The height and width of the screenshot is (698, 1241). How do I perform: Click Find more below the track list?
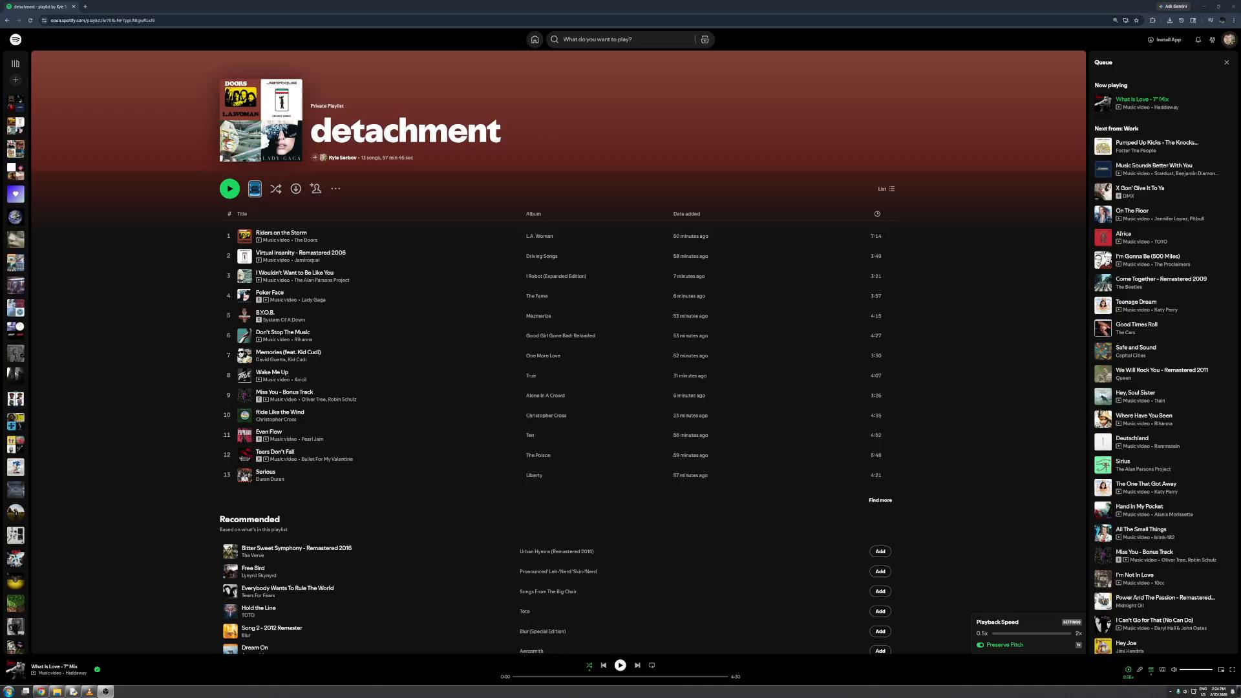pos(880,500)
